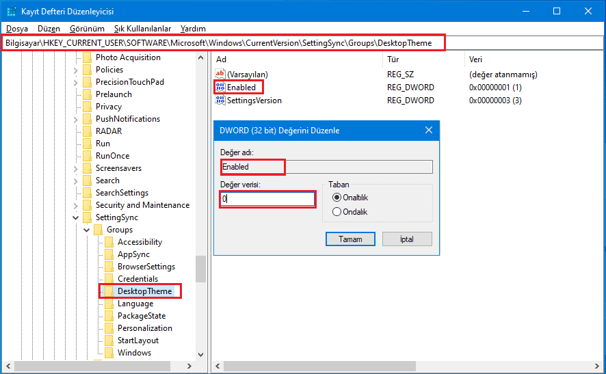Screen dimensions: 606x374
Task: Click the tree pane vertical scrollbar thumb
Action: coord(200,269)
